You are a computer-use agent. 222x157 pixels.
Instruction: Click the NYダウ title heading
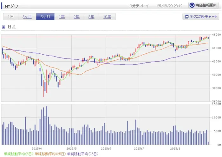(11, 6)
